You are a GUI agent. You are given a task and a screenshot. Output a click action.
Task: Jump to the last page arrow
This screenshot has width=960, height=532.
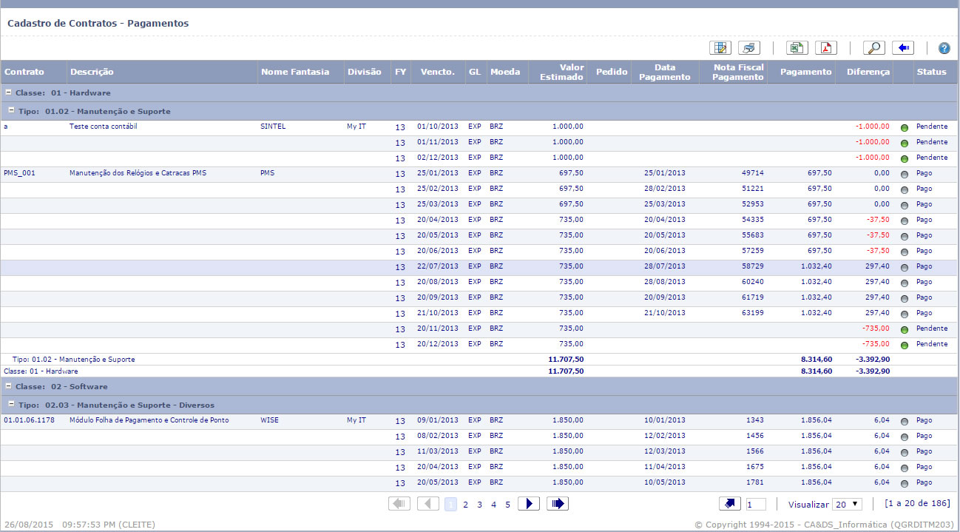click(558, 504)
